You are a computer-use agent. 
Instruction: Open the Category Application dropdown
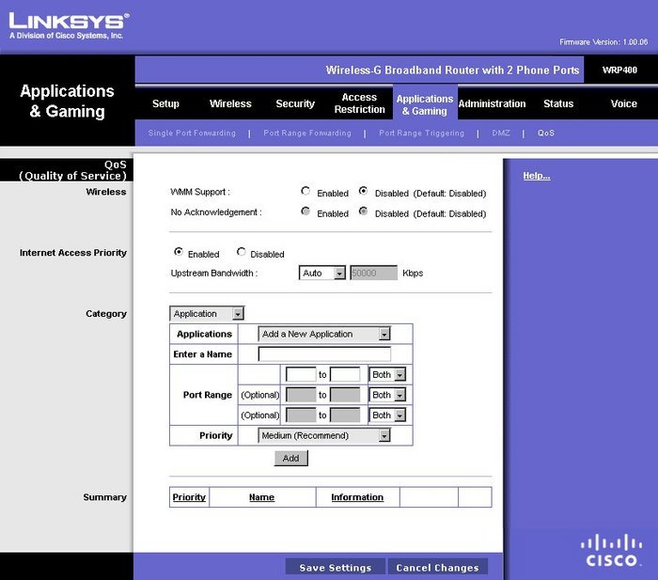tap(207, 314)
